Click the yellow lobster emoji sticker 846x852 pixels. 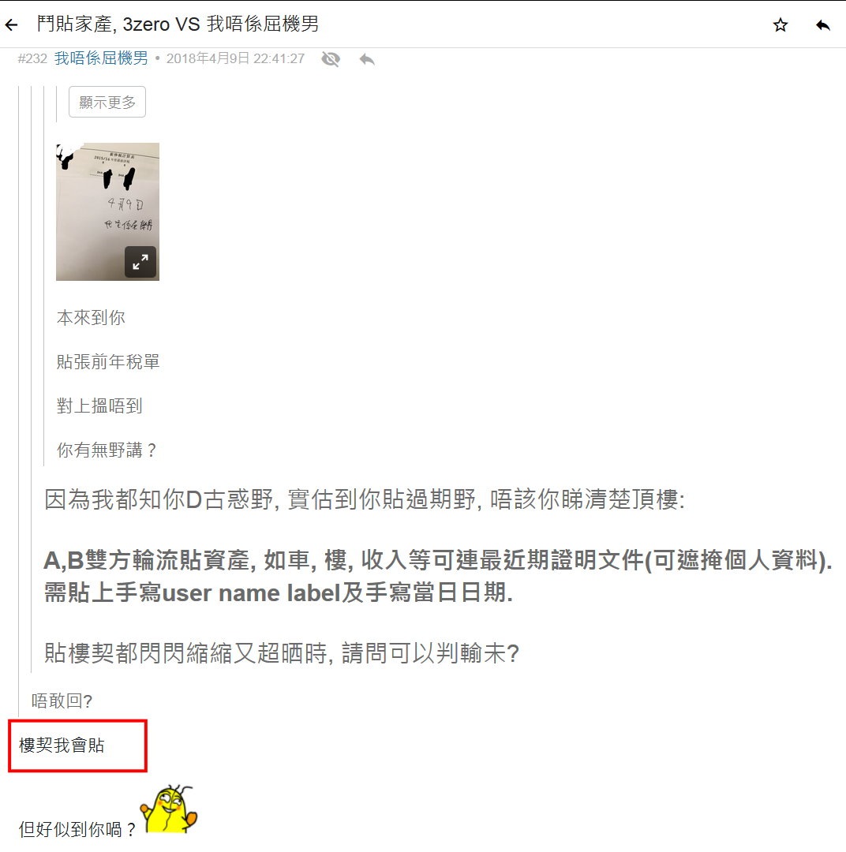click(x=169, y=809)
